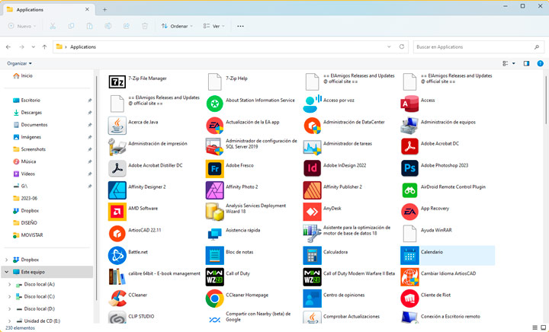Open the see more ellipsis menu
This screenshot has height=332, width=549.
tap(240, 26)
